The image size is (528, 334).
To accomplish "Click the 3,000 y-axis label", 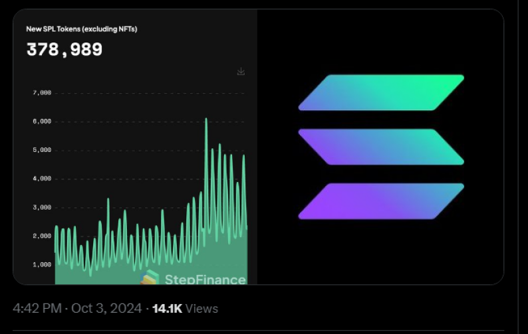I will tap(42, 207).
